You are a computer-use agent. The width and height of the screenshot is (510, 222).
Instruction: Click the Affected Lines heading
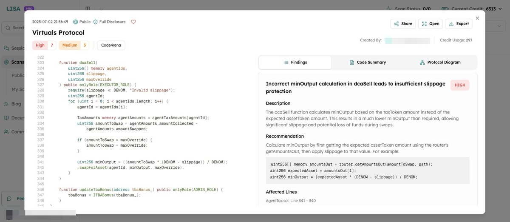pyautogui.click(x=281, y=192)
